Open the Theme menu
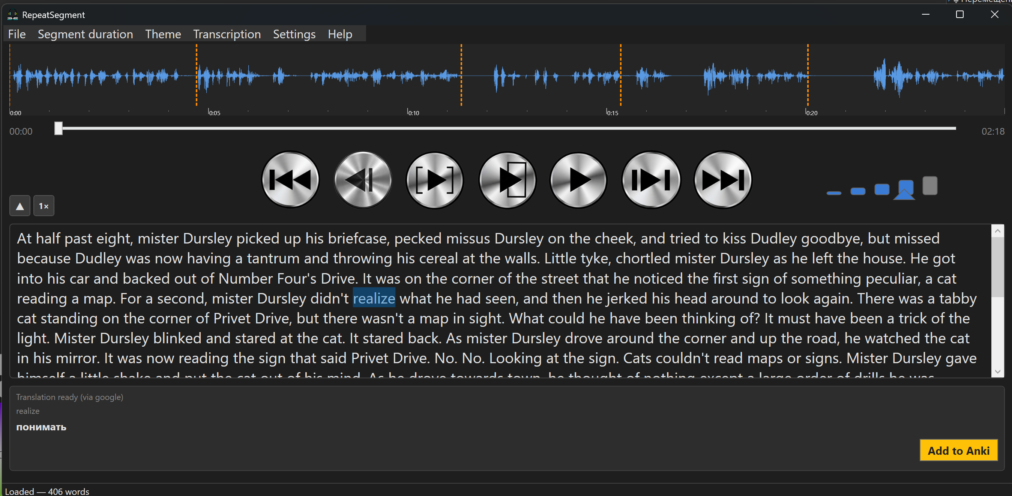The image size is (1012, 496). point(163,34)
